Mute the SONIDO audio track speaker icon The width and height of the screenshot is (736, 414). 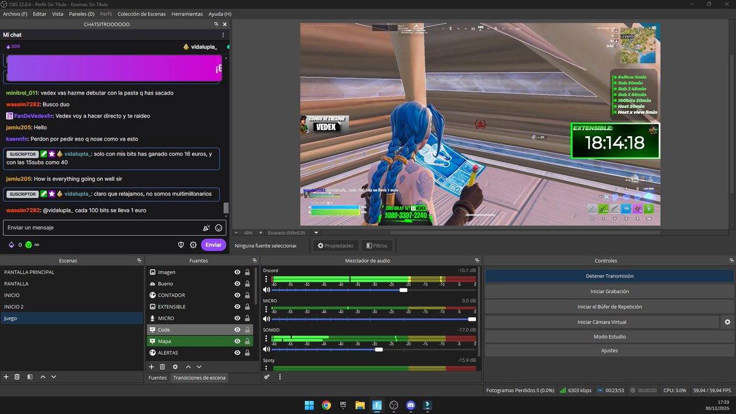(267, 349)
